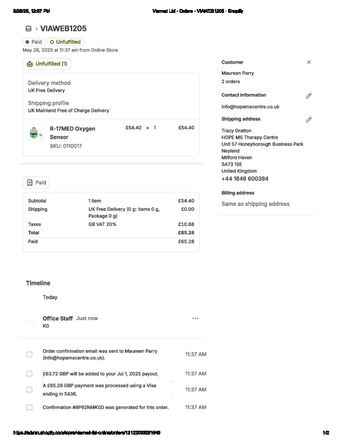Click the info@hopemscentre.co.uk email address
Image resolution: width=342 pixels, height=443 pixels.
point(250,106)
